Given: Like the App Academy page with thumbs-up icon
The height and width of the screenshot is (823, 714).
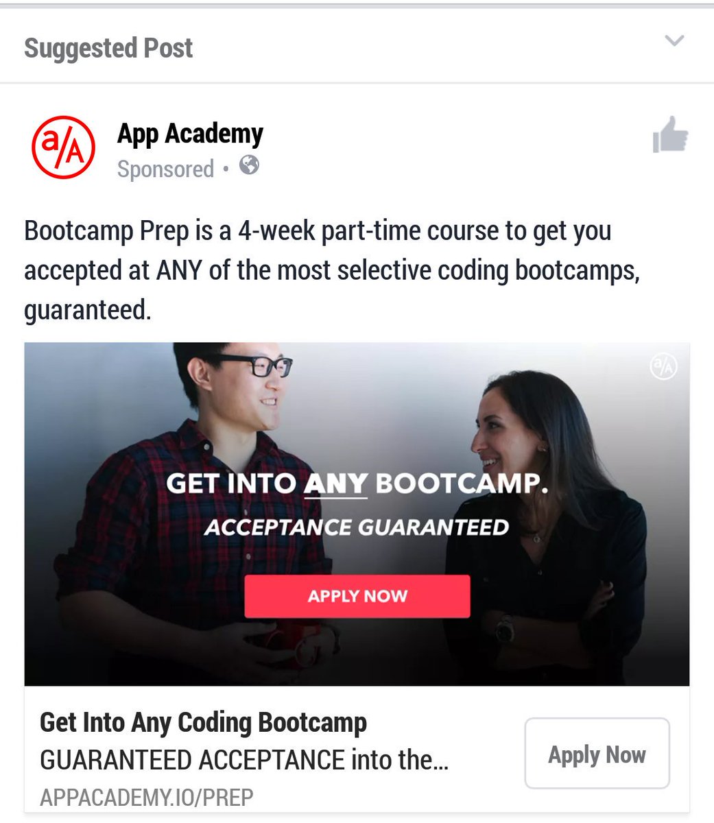Looking at the screenshot, I should click(x=670, y=134).
